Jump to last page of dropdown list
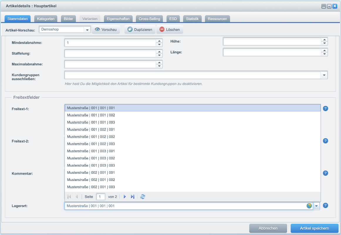The image size is (341, 235). [132, 197]
